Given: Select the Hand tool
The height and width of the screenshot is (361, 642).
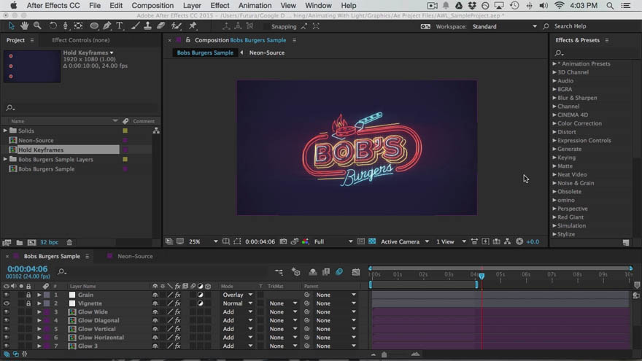Looking at the screenshot, I should (25, 26).
